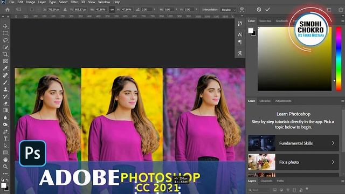
Task: Select the Dodge tool
Action: point(5,124)
